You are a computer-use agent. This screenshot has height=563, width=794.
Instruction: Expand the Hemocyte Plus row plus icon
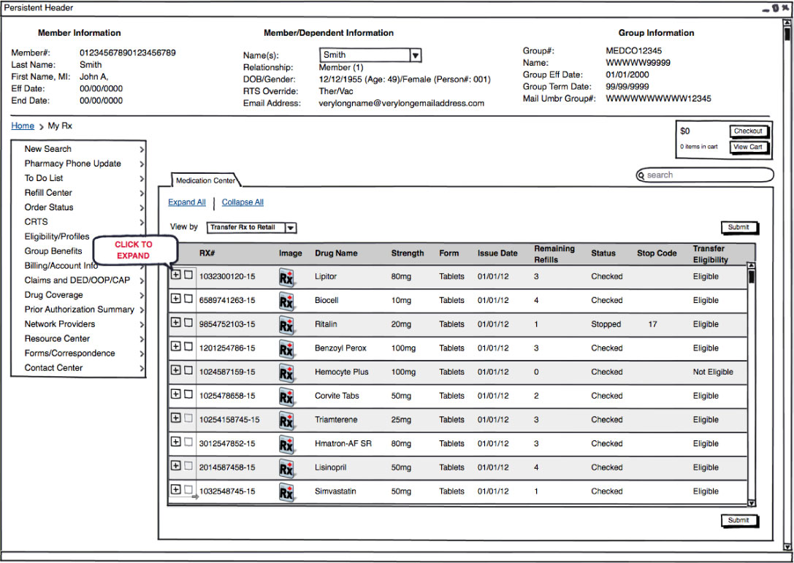point(176,370)
